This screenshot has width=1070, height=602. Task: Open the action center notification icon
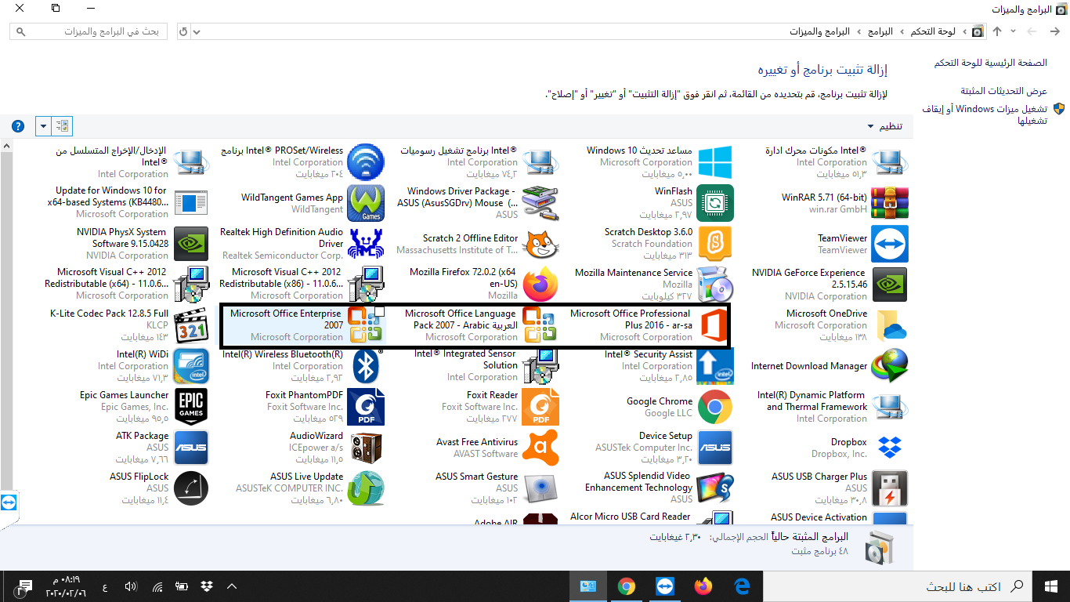23,586
